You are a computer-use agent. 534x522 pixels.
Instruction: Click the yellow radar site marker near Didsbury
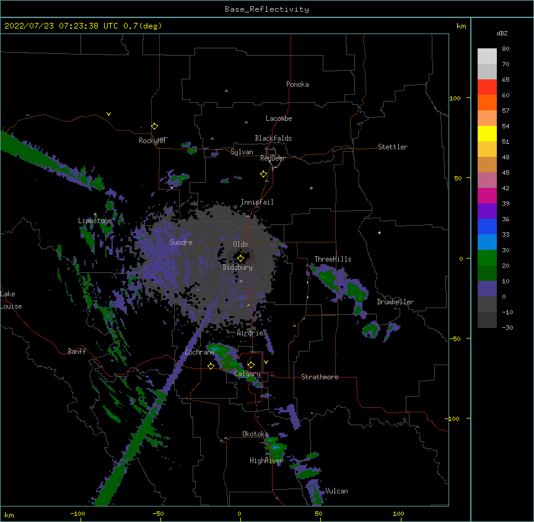click(x=240, y=259)
